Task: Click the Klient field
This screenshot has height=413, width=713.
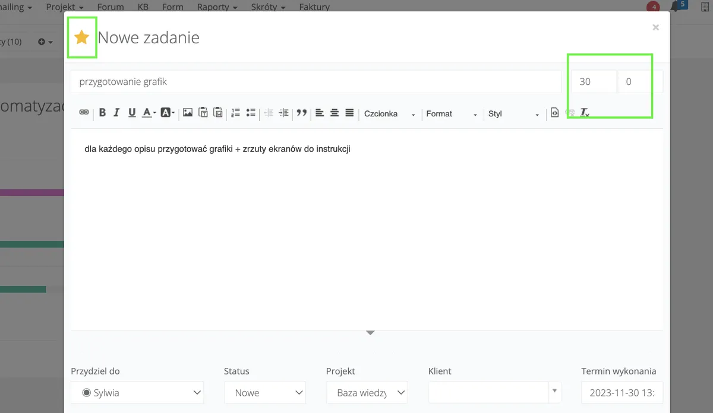Action: pyautogui.click(x=488, y=392)
